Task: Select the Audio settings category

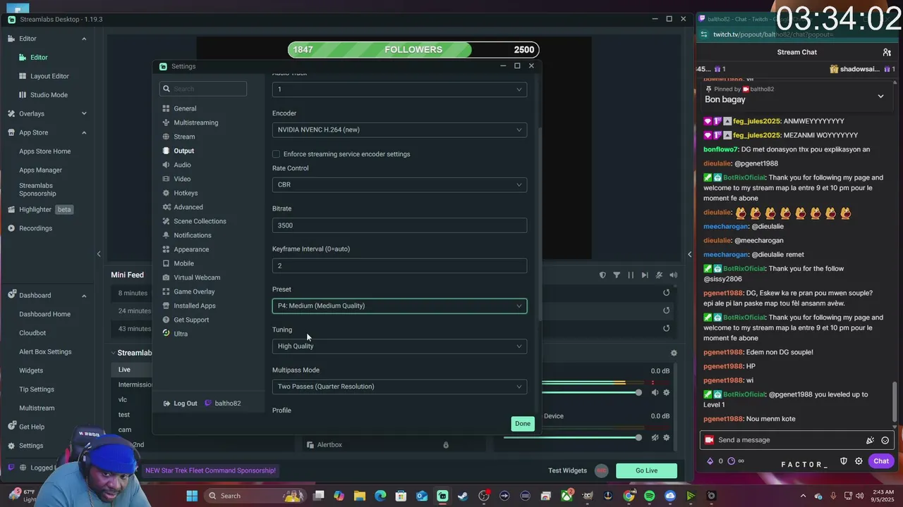Action: pos(182,165)
